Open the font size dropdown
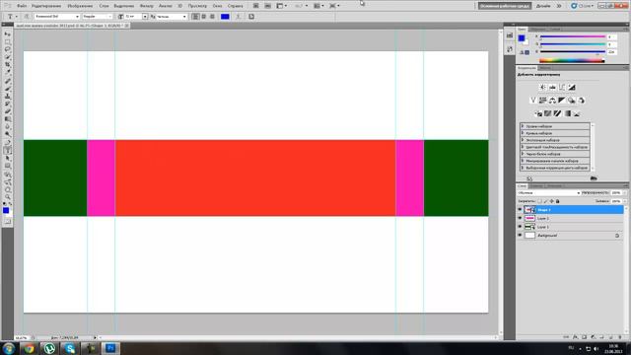The width and height of the screenshot is (631, 355). (145, 17)
